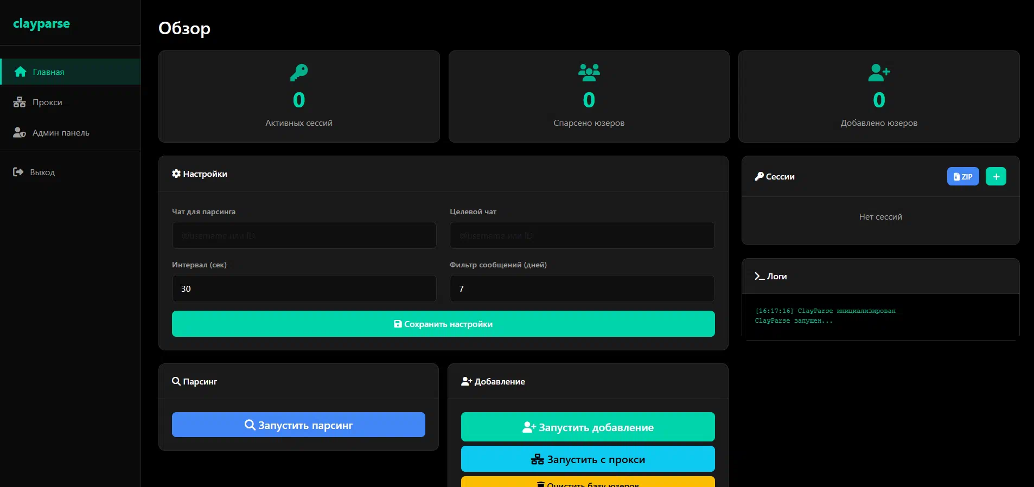
Task: Add a new session with plus button
Action: (995, 176)
